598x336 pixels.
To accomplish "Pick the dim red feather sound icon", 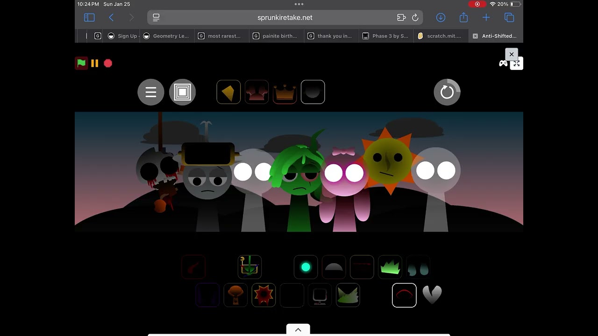I will 193,267.
